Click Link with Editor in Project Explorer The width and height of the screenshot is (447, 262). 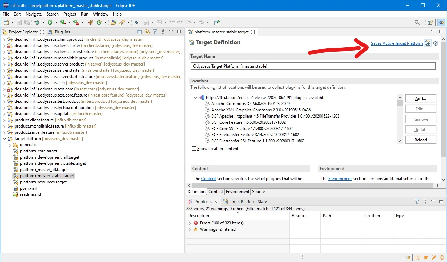(x=147, y=32)
